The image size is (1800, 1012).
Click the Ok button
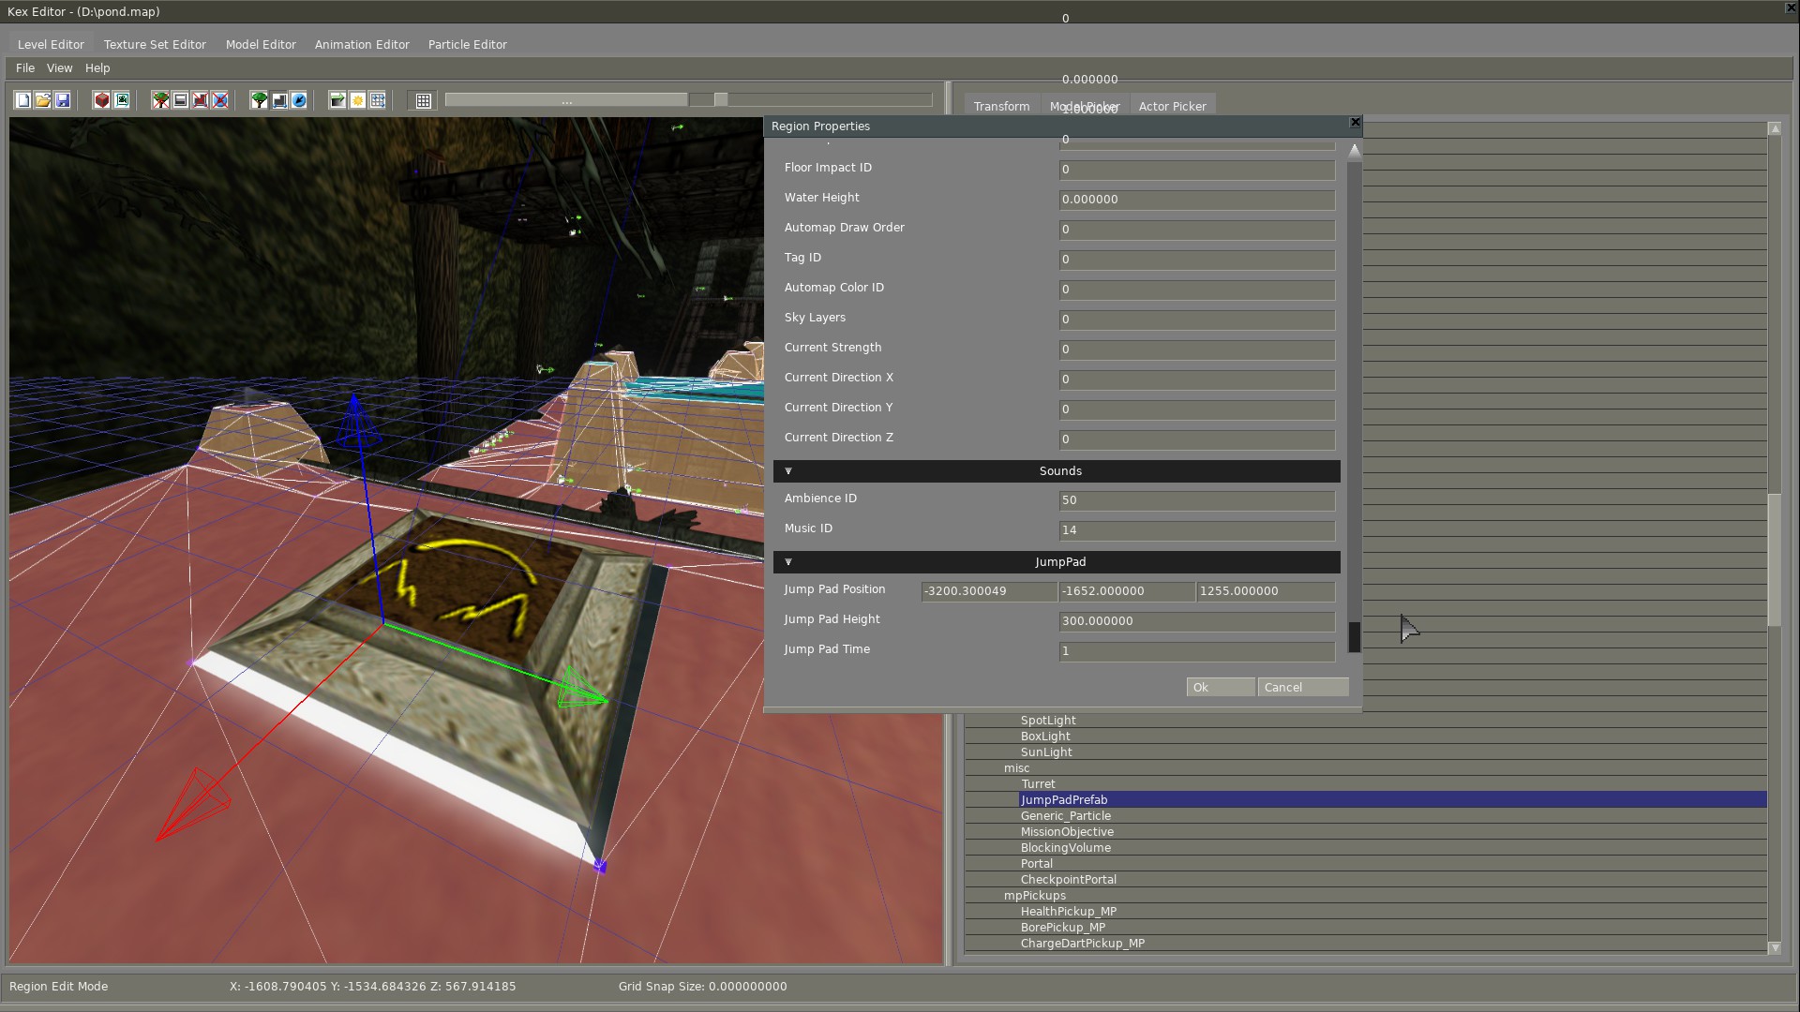1220,688
